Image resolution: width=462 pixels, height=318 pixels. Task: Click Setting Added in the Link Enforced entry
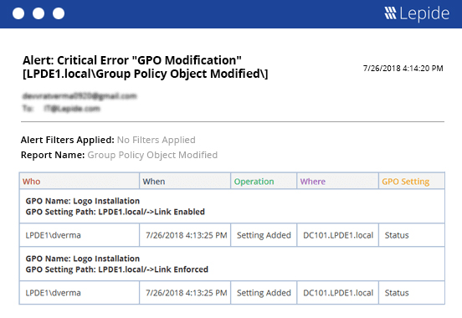click(264, 293)
